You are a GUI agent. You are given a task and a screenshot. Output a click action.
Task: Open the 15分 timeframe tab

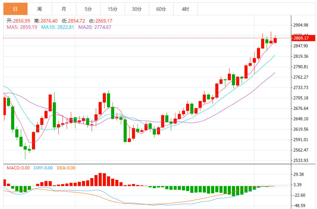coord(112,9)
